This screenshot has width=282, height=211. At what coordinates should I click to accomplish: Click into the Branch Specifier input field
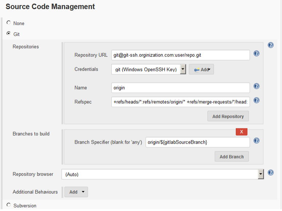click(x=198, y=142)
